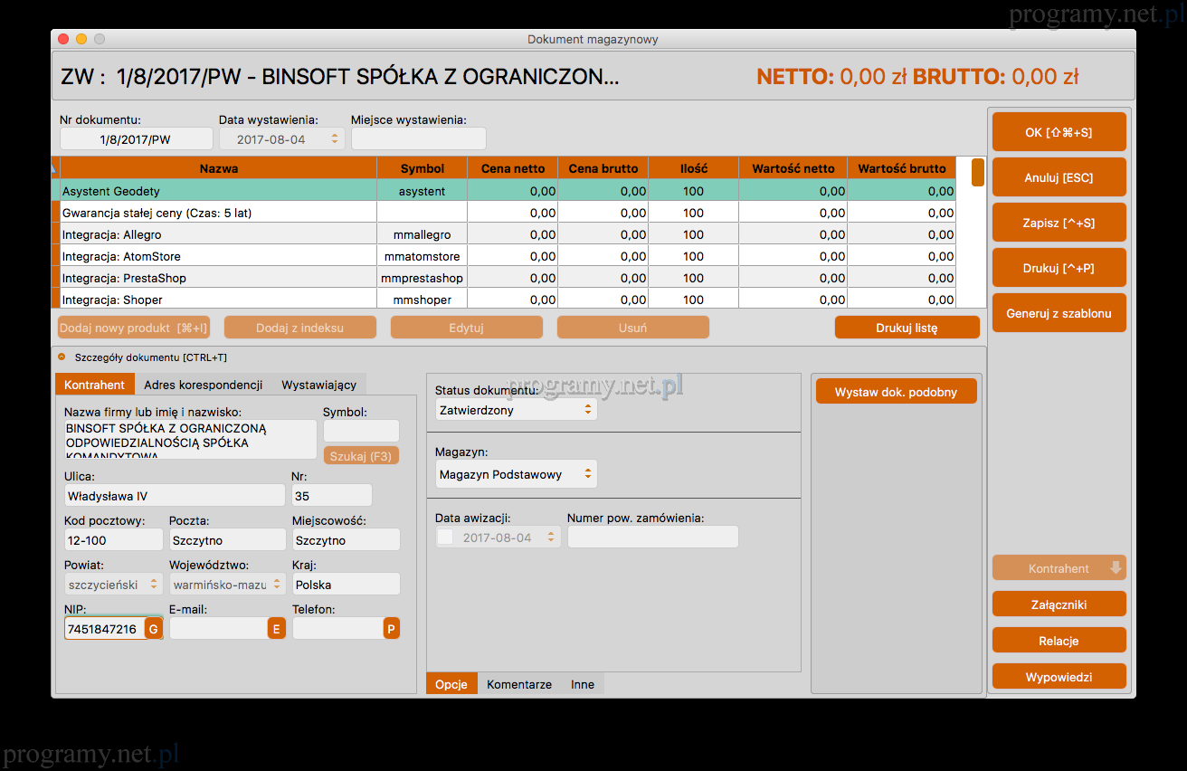Enable the Data awizacji checkbox
This screenshot has width=1187, height=771.
pyautogui.click(x=446, y=538)
